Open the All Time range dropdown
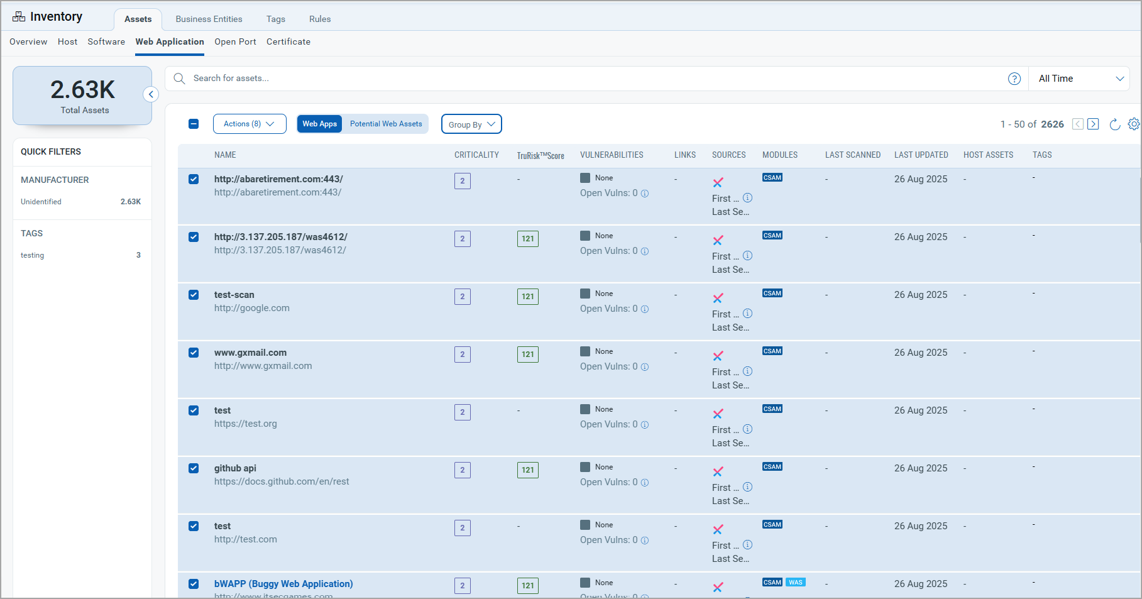 click(x=1080, y=79)
